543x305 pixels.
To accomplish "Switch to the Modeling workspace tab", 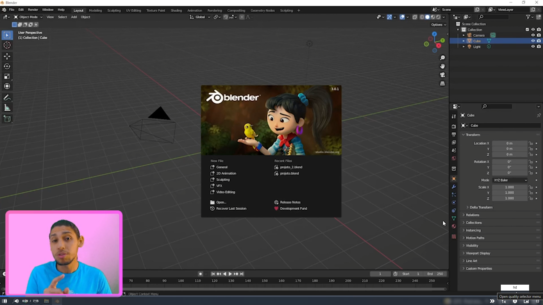I will point(95,10).
